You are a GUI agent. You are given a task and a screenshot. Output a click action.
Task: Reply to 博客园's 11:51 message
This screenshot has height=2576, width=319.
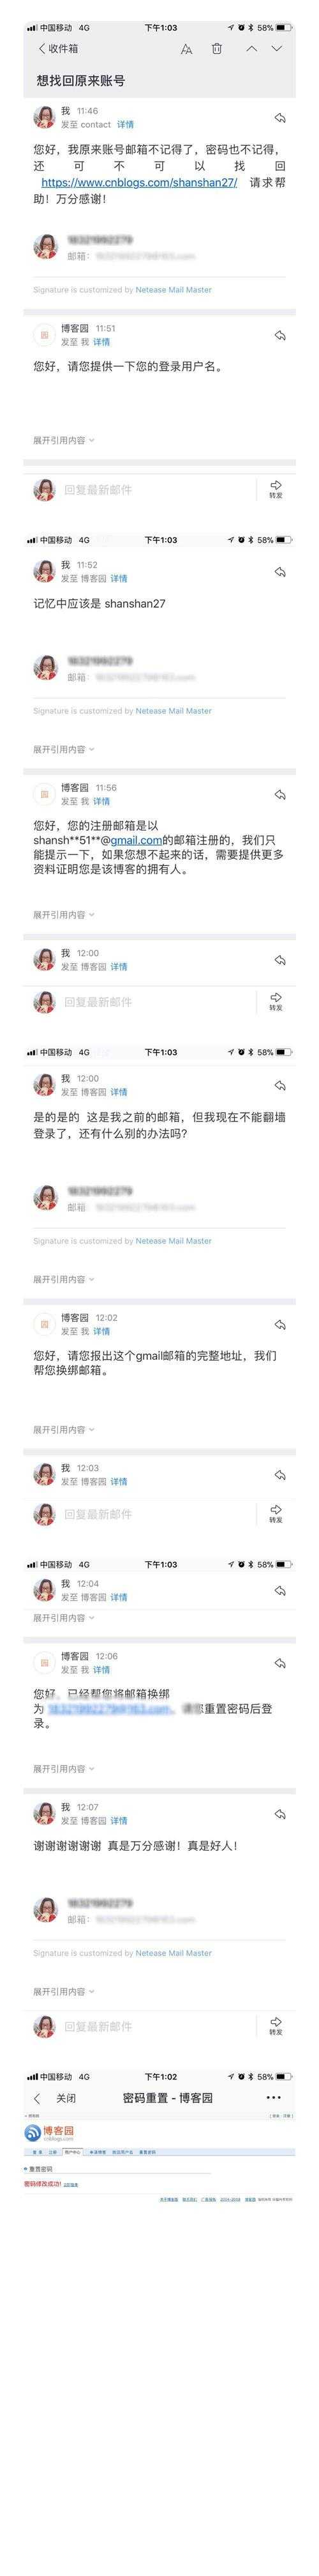[x=280, y=335]
